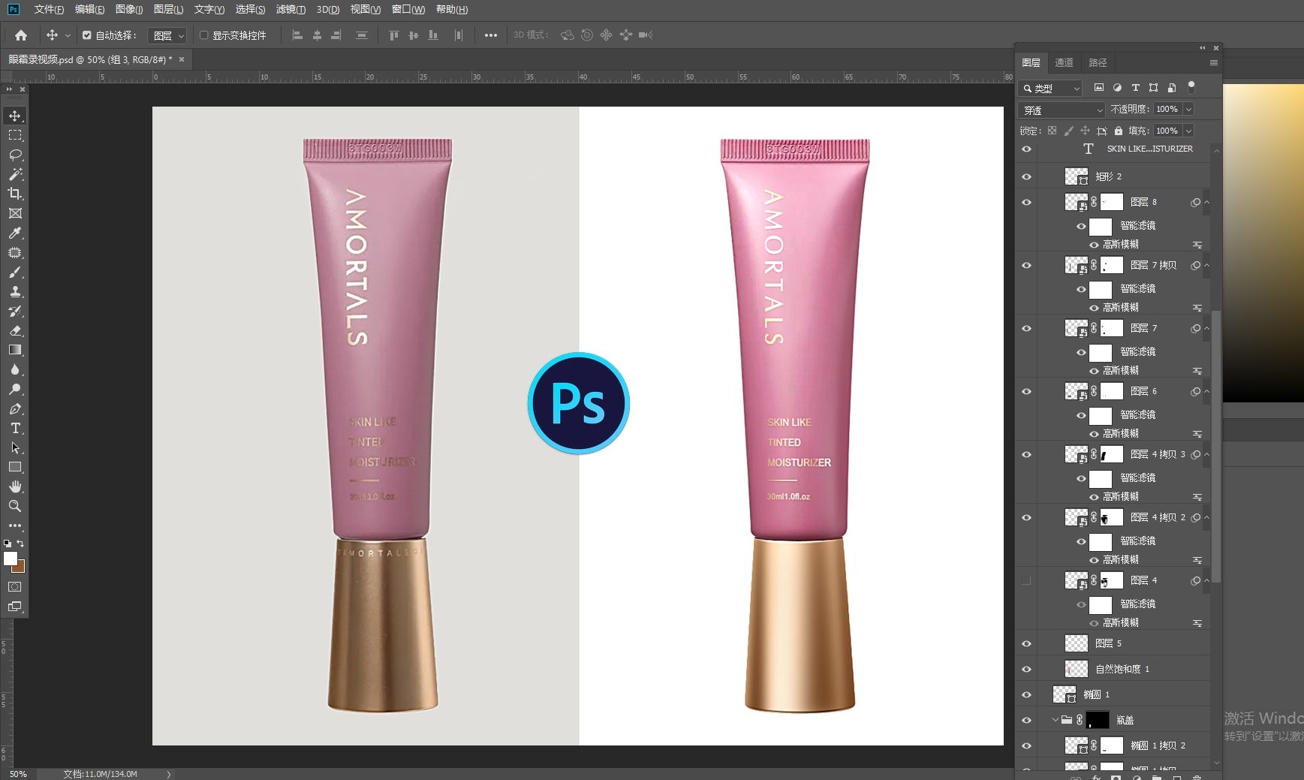Select the Frame tool

tap(15, 213)
